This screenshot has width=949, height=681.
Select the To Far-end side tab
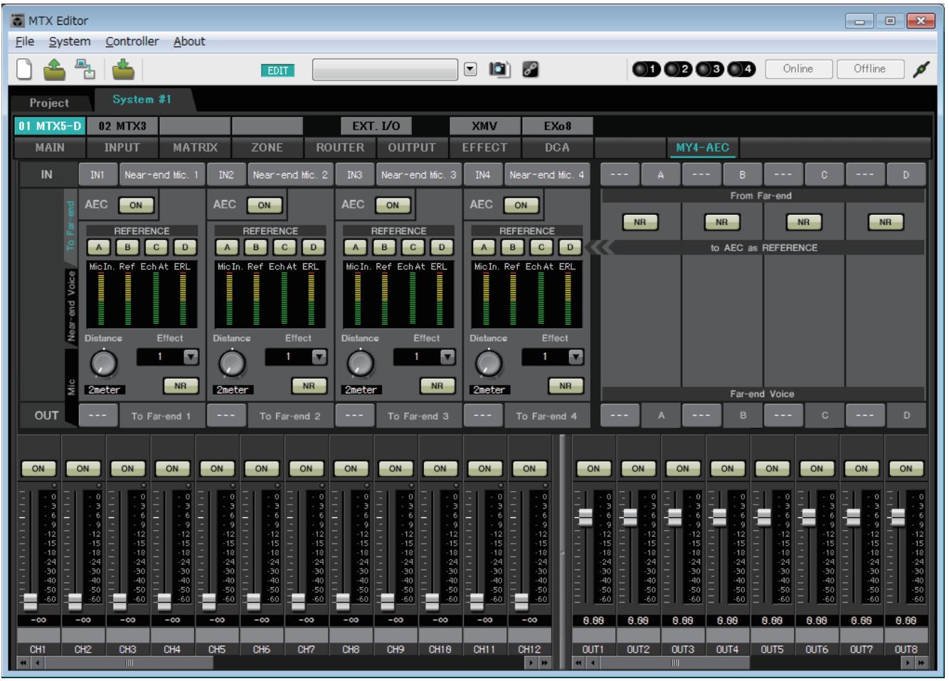coord(70,225)
